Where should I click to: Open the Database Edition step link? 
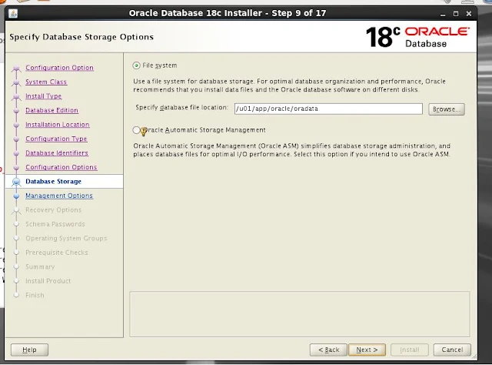pos(52,110)
